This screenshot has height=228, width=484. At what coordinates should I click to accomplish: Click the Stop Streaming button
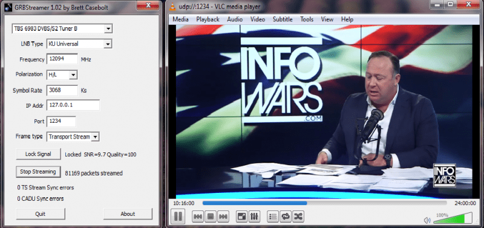coord(38,172)
